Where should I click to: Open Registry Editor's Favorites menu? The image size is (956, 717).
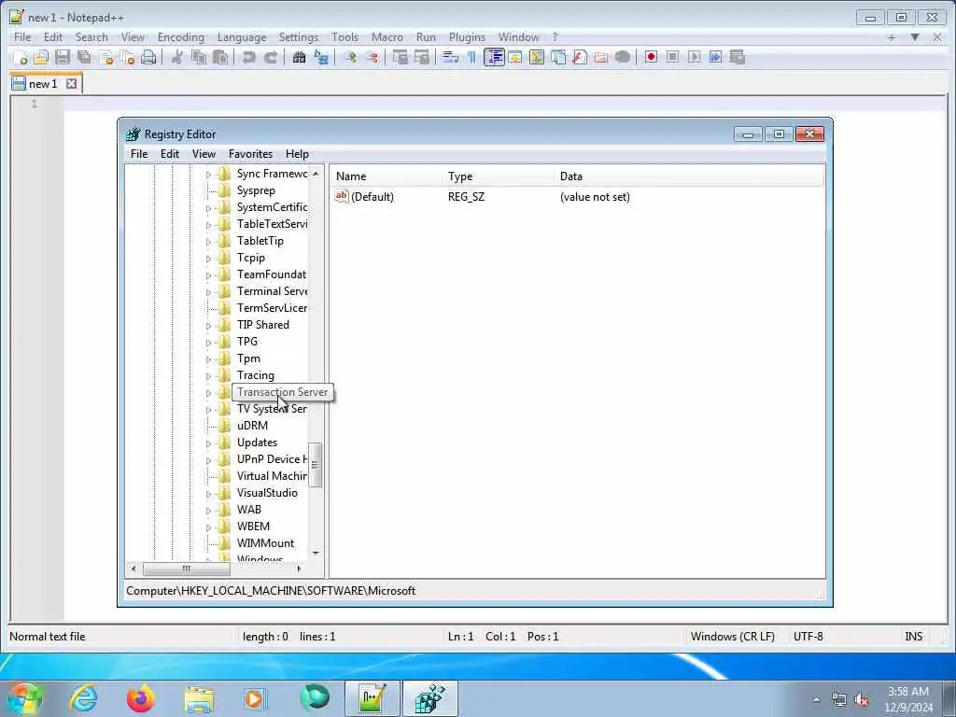(250, 154)
